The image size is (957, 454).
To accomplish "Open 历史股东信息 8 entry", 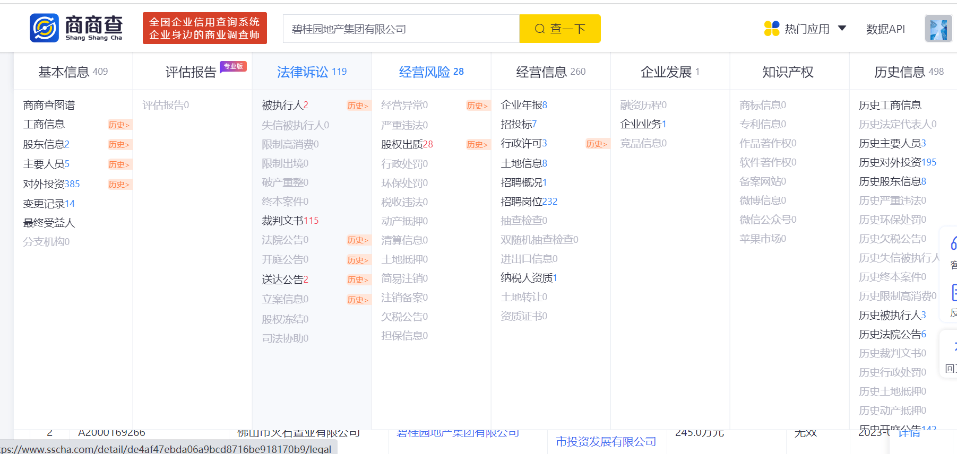I will point(893,181).
